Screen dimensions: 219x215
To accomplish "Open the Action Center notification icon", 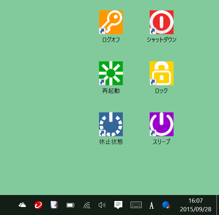I will [118, 205].
